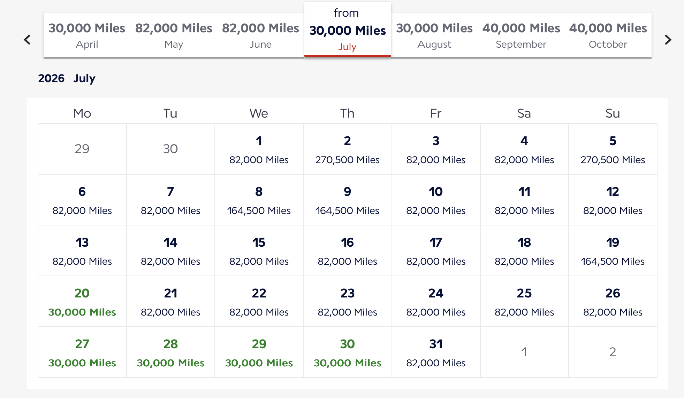Pick July 30 low-fare date
This screenshot has height=398, width=684.
tap(348, 352)
